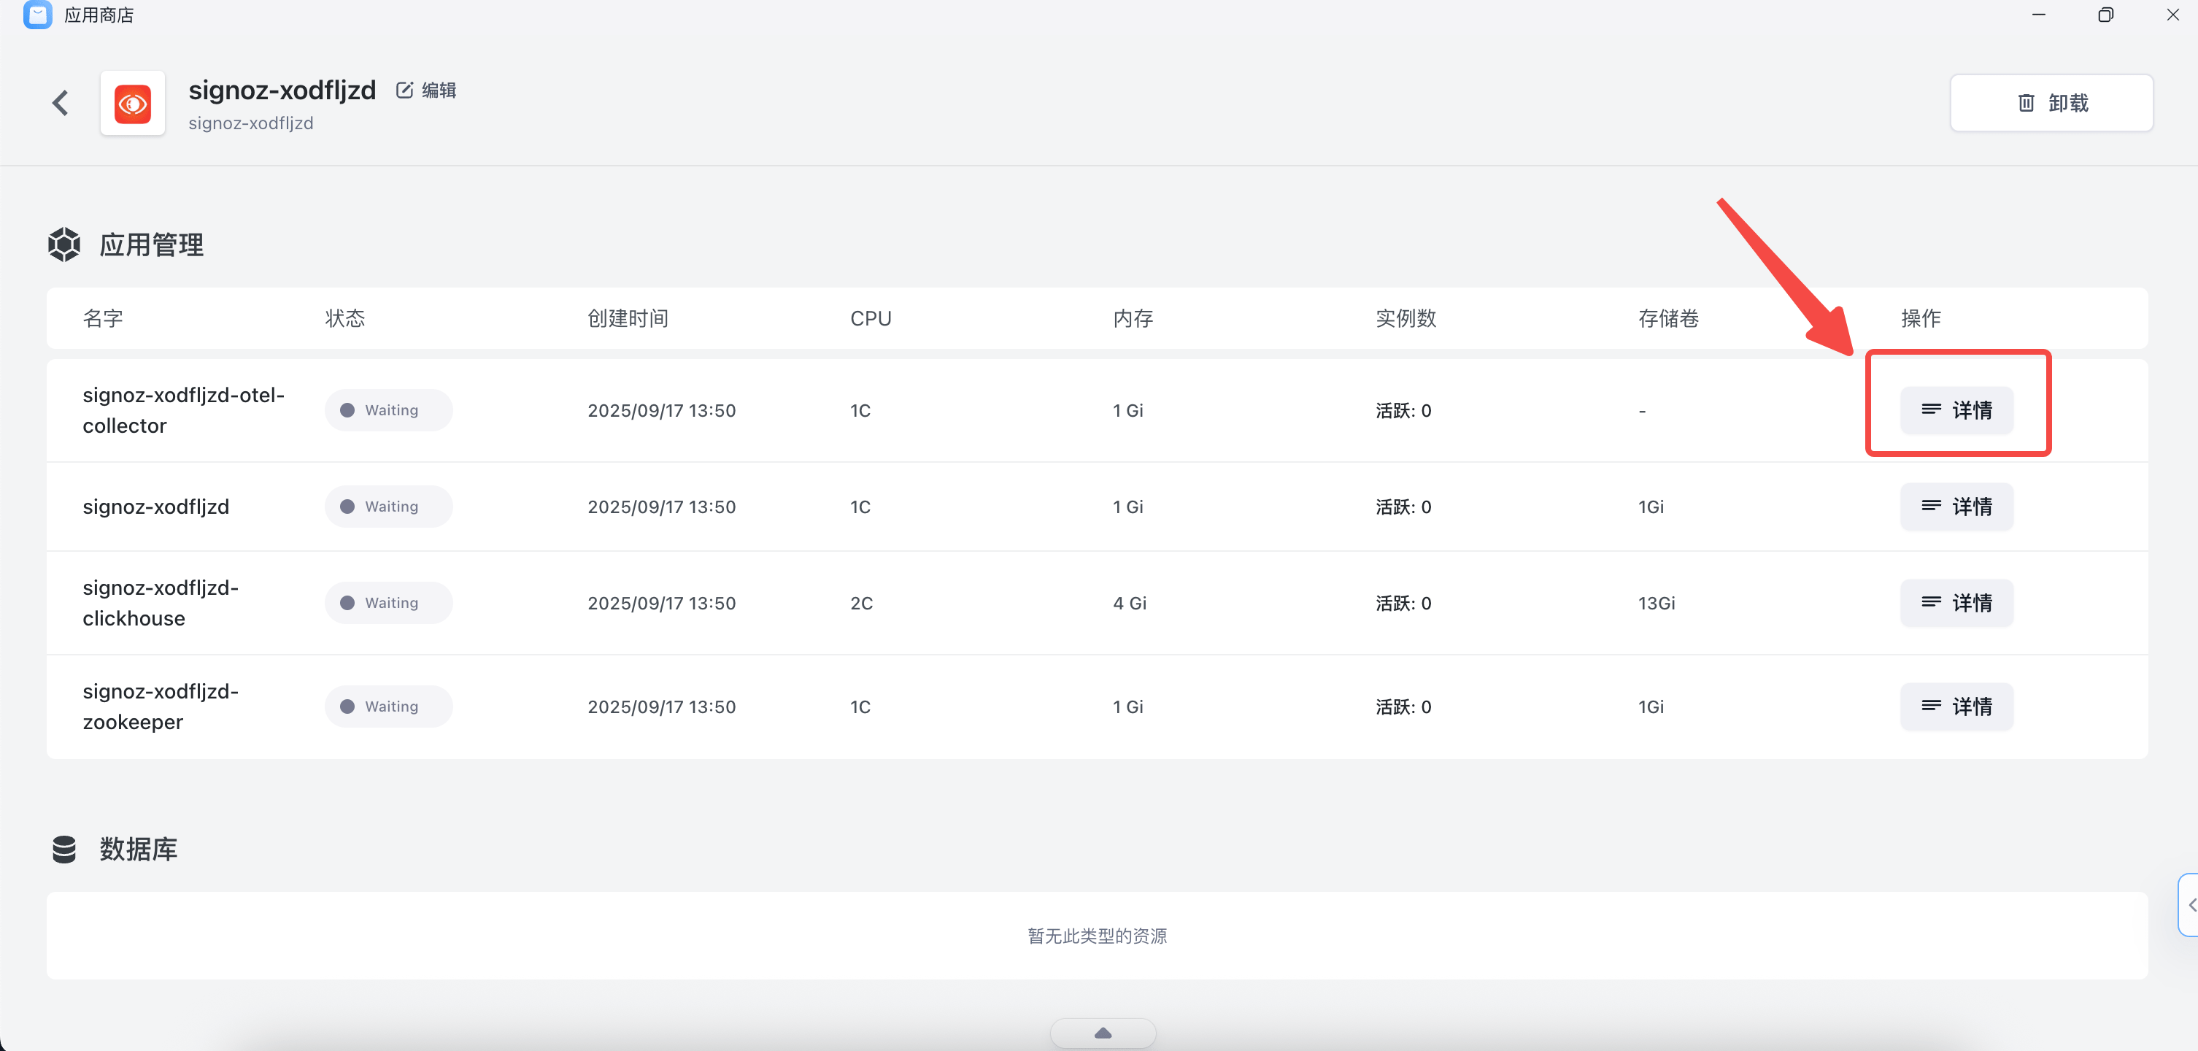Screen dimensions: 2198x1051
Task: Click the SigNoz app logo icon
Action: (x=132, y=104)
